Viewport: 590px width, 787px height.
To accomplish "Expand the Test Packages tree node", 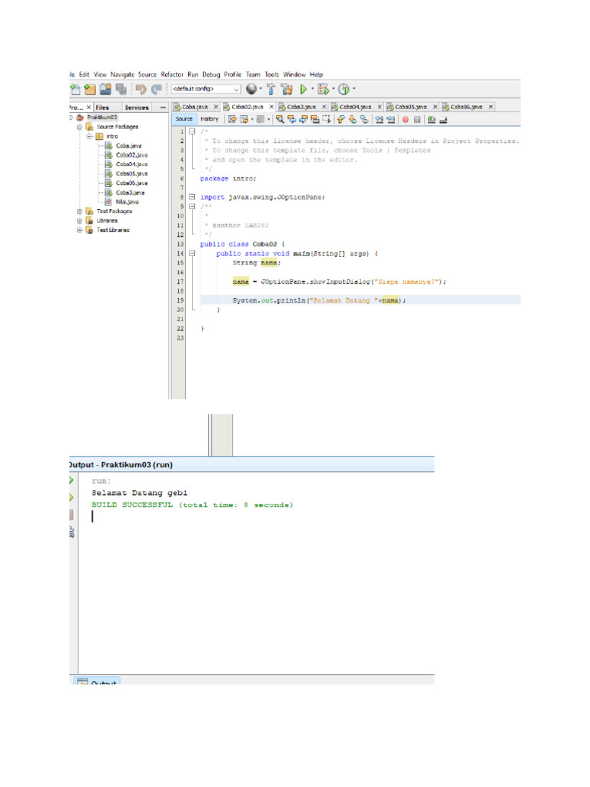I will [79, 211].
